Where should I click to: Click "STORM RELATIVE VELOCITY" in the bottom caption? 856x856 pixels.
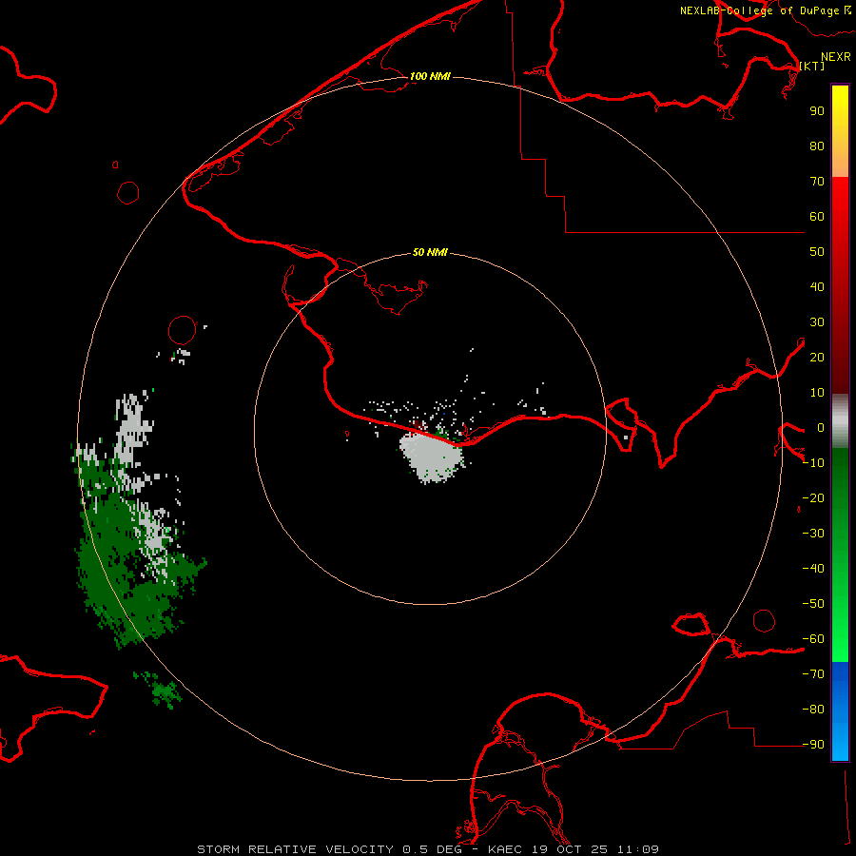click(295, 849)
